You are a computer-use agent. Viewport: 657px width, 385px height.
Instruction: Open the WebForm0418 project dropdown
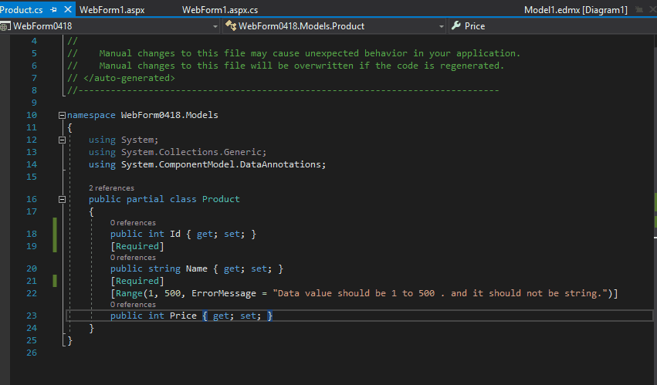215,26
